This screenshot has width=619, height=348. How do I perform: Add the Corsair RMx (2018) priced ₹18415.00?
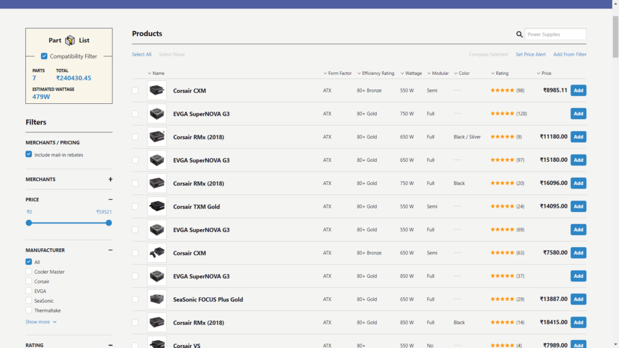click(x=578, y=323)
